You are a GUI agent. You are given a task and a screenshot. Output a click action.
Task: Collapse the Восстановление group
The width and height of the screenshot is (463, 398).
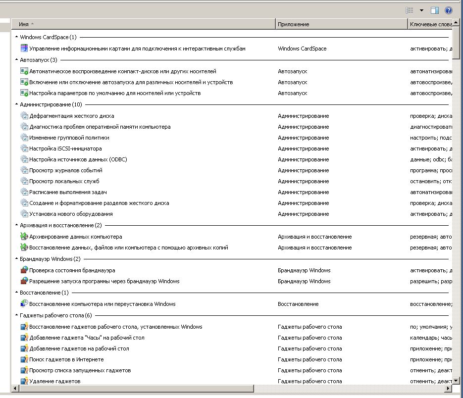16,292
